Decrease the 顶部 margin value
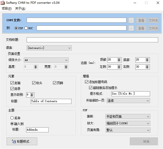 (119, 61)
